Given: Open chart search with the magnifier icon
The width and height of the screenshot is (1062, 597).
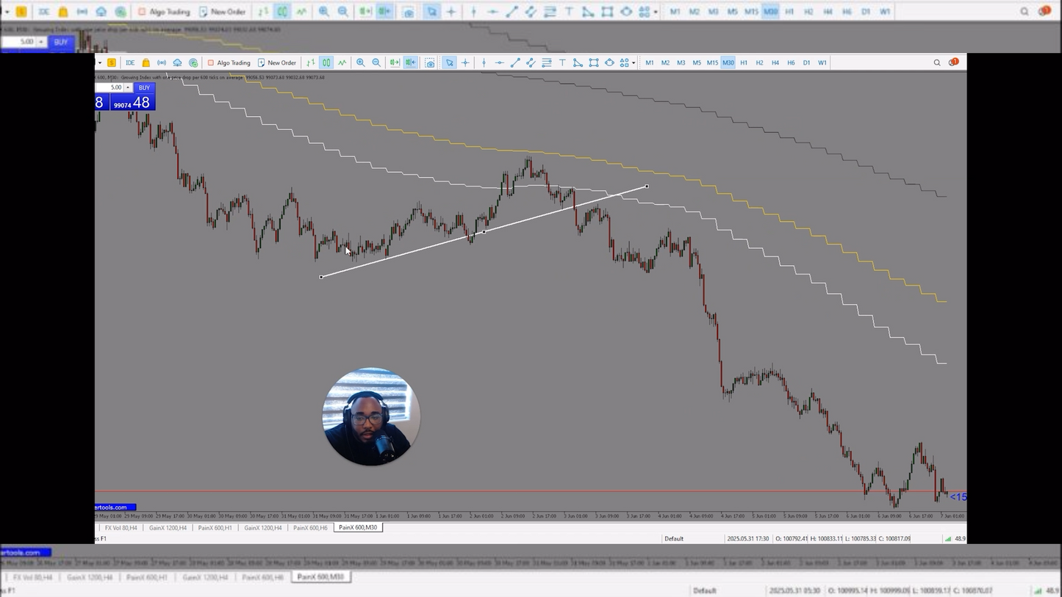Looking at the screenshot, I should (936, 62).
